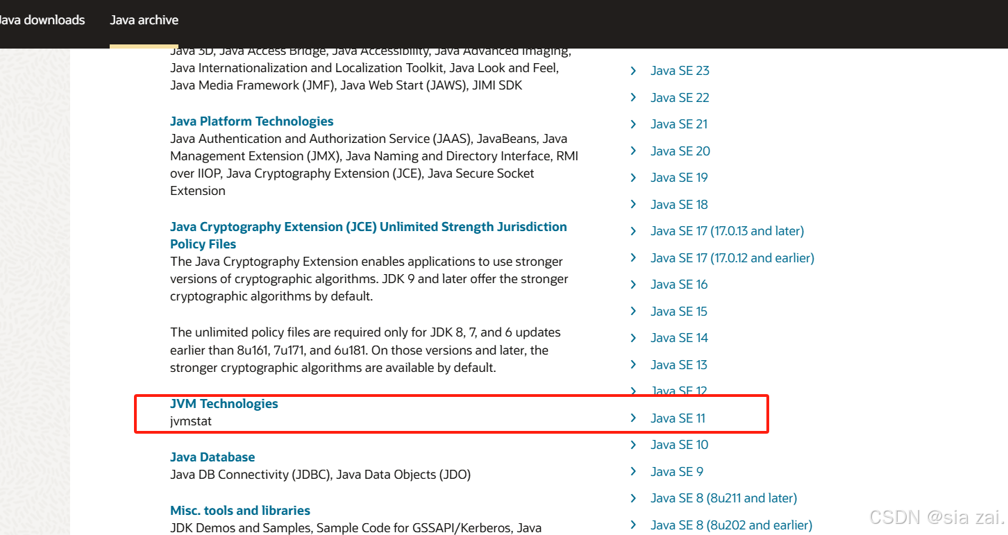Click the chevron icon beside Java SE 8 (8u211 and later)
1008x535 pixels.
[x=632, y=498]
